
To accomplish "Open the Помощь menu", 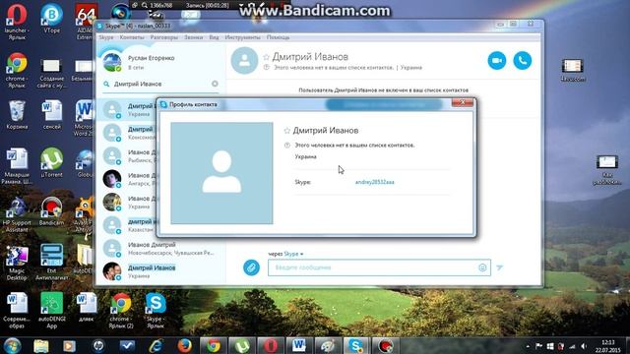I will 278,37.
